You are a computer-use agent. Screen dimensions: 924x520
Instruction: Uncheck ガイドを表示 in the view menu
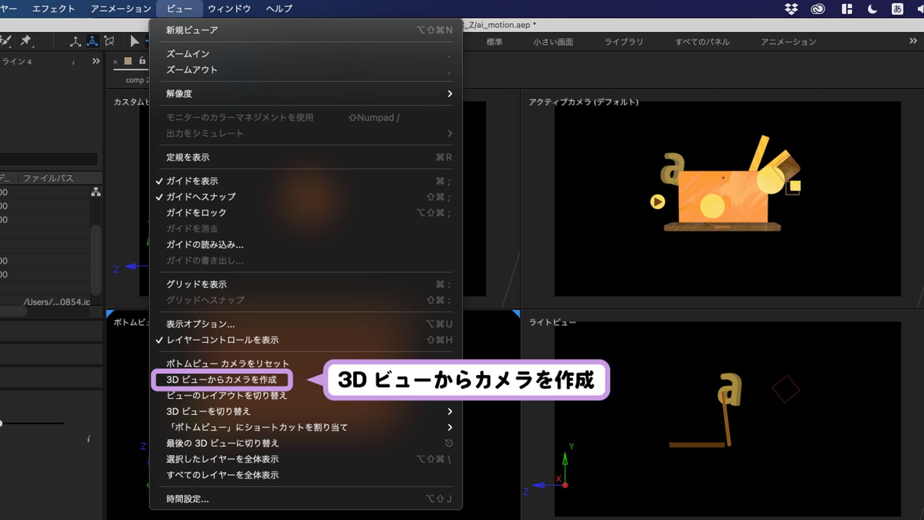coord(192,181)
